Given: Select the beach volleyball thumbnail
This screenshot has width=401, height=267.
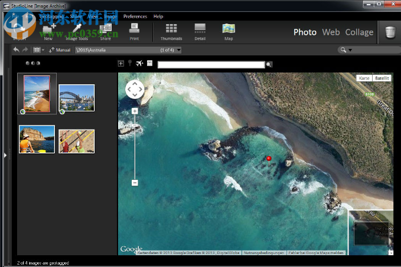Looking at the screenshot, I should (x=77, y=141).
